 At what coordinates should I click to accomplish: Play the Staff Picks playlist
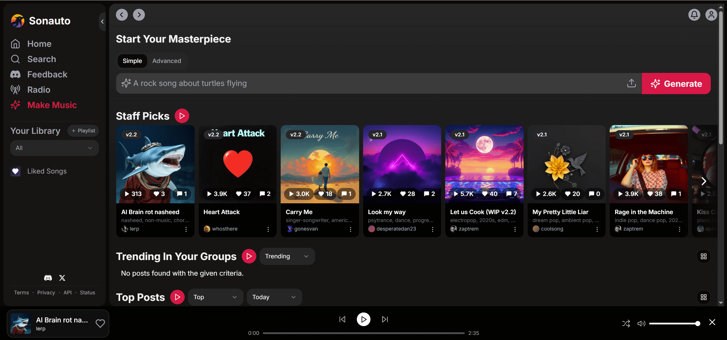click(182, 116)
